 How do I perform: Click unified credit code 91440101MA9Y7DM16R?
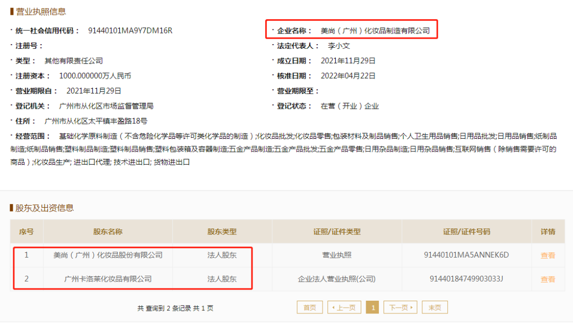pos(130,30)
